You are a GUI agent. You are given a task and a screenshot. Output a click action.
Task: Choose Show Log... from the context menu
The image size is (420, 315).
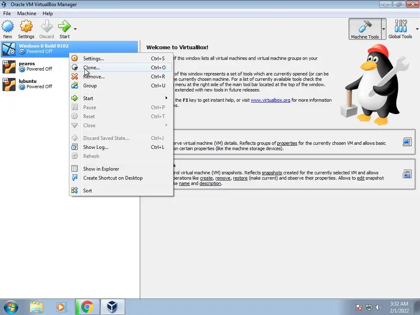[121, 147]
